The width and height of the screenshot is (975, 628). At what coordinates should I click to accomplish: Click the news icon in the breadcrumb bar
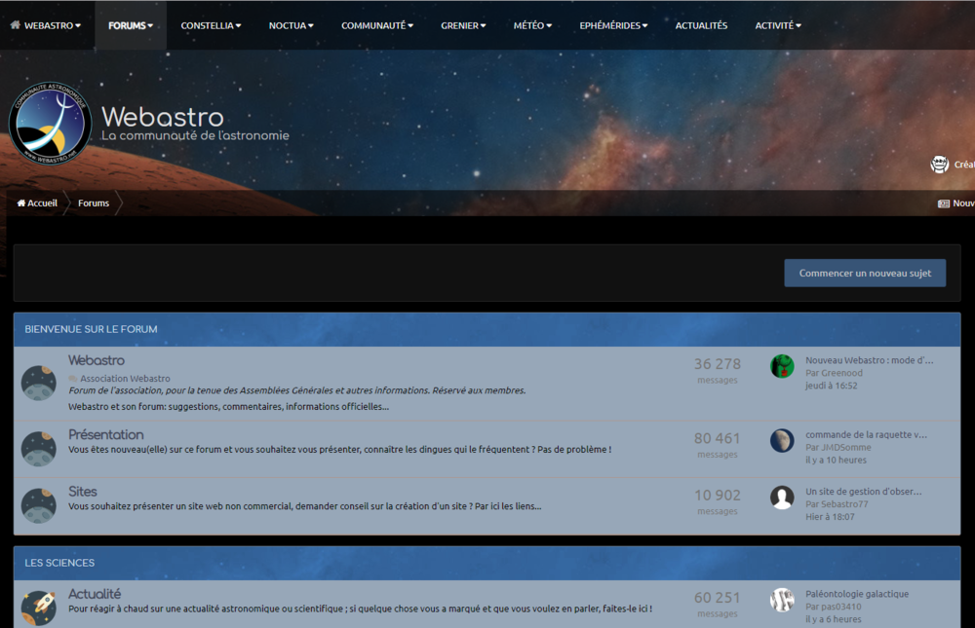click(x=944, y=203)
